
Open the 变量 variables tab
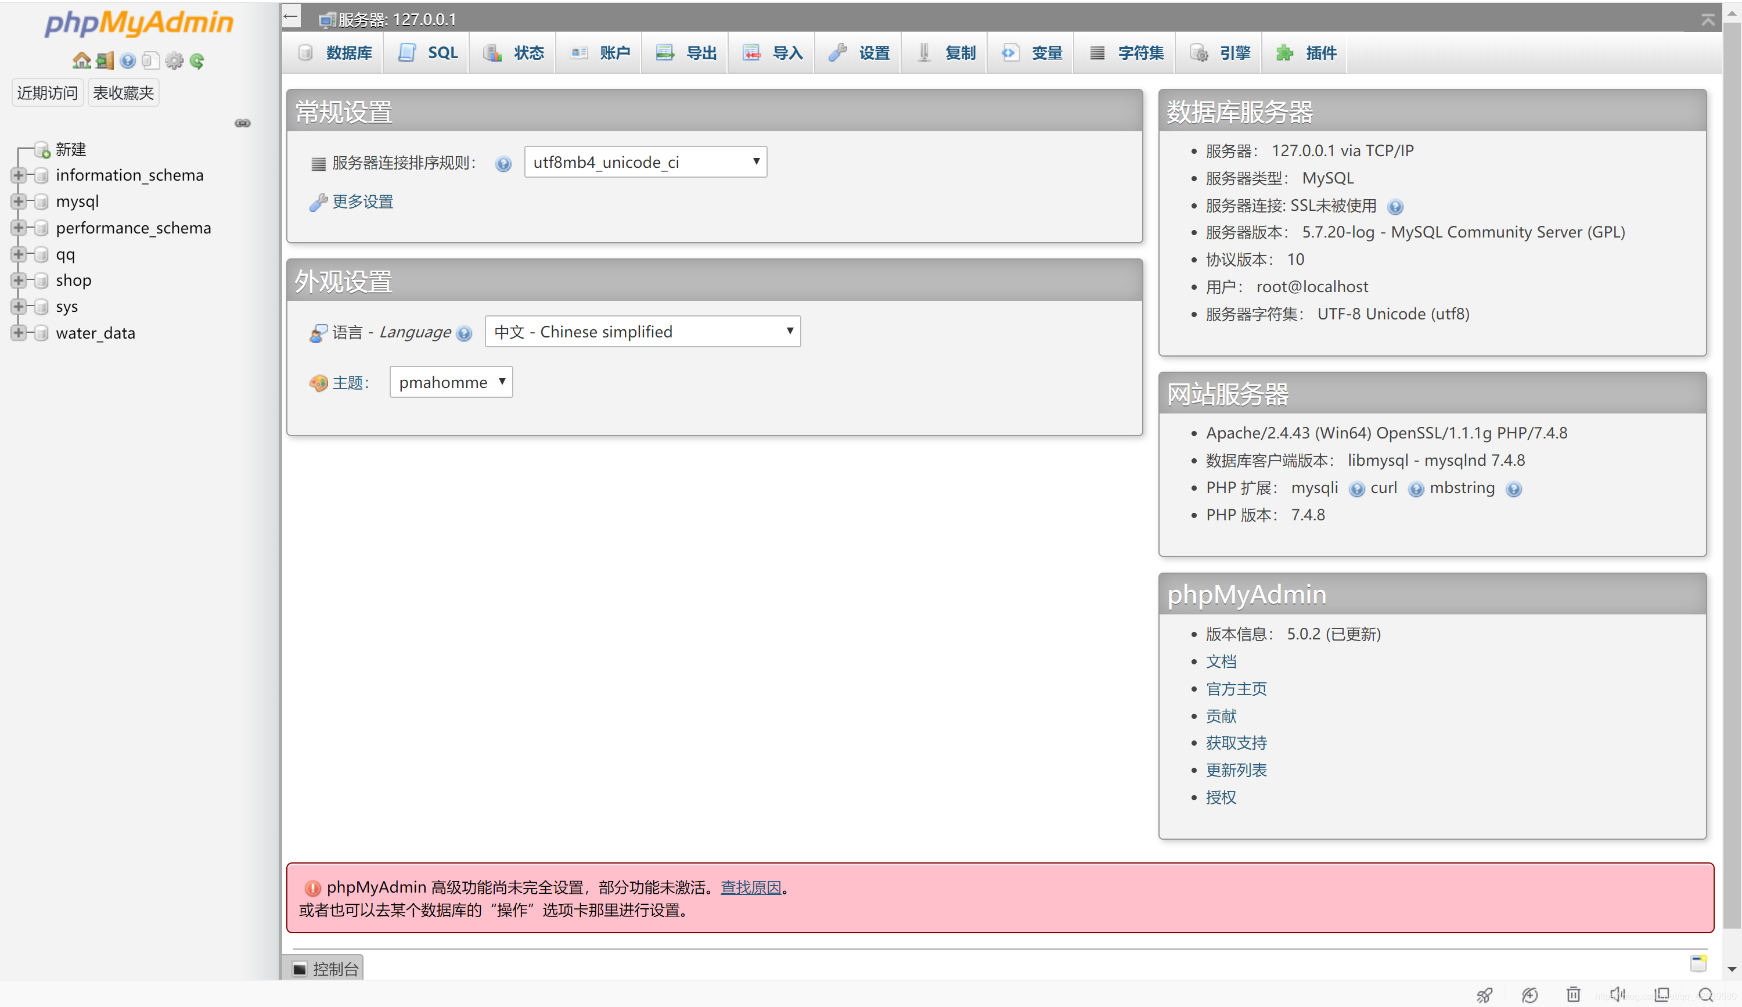[x=1031, y=52]
